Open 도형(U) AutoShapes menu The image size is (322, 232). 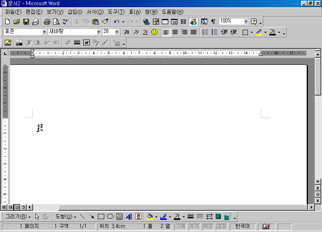click(x=66, y=217)
